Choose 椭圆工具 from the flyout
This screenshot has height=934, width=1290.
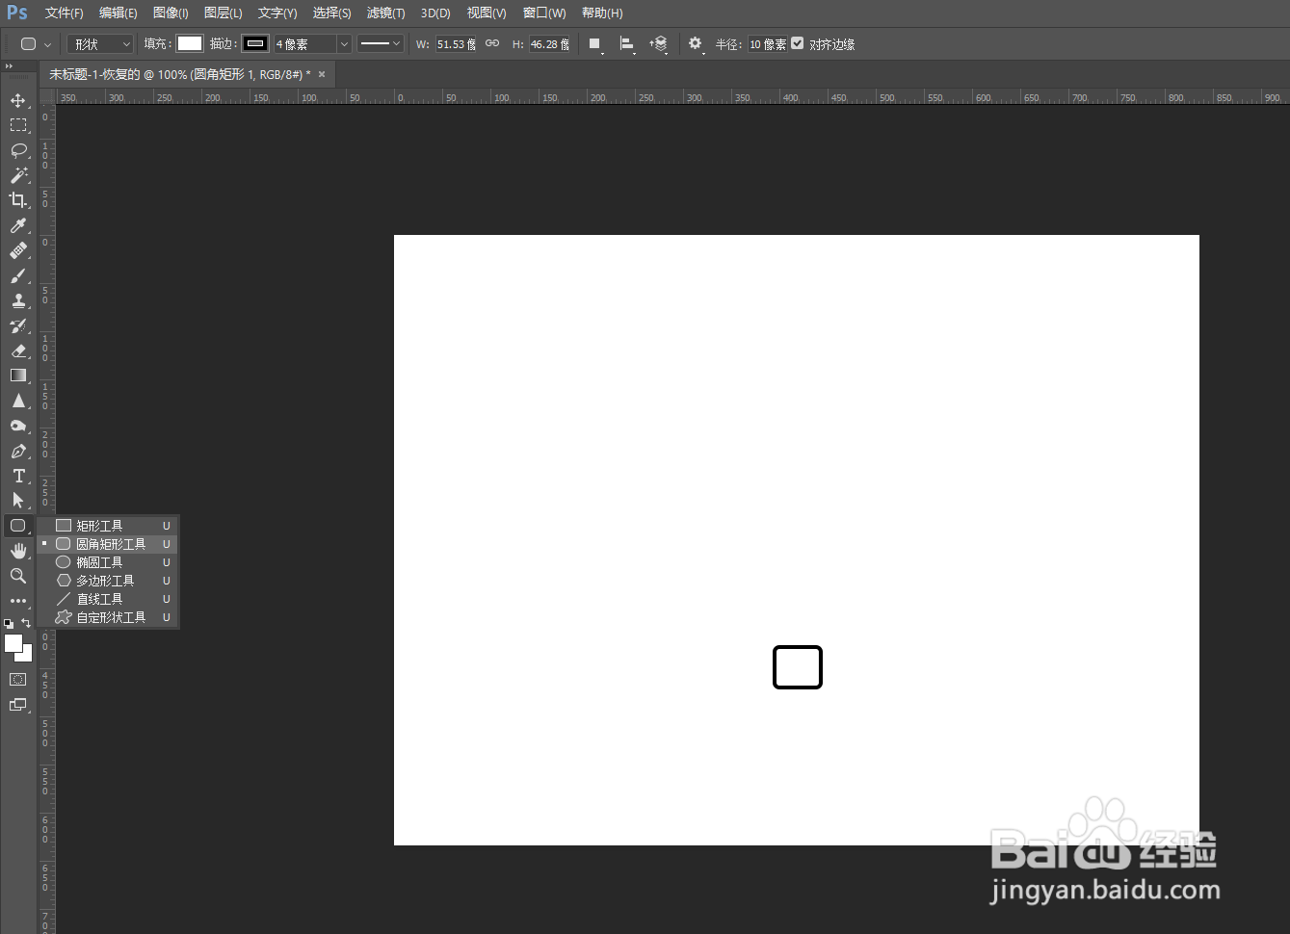[108, 562]
